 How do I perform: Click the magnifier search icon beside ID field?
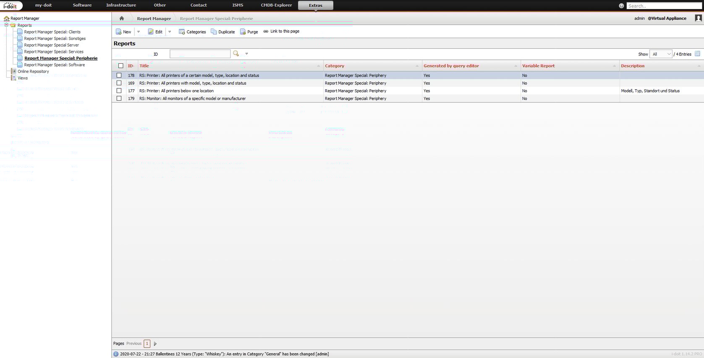pos(236,54)
